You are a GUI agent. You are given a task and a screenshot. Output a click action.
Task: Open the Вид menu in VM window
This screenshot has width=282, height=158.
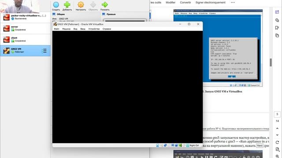coord(75,29)
